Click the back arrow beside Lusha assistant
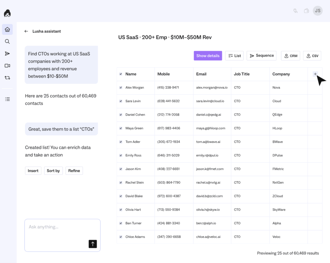The image size is (330, 263). click(26, 31)
